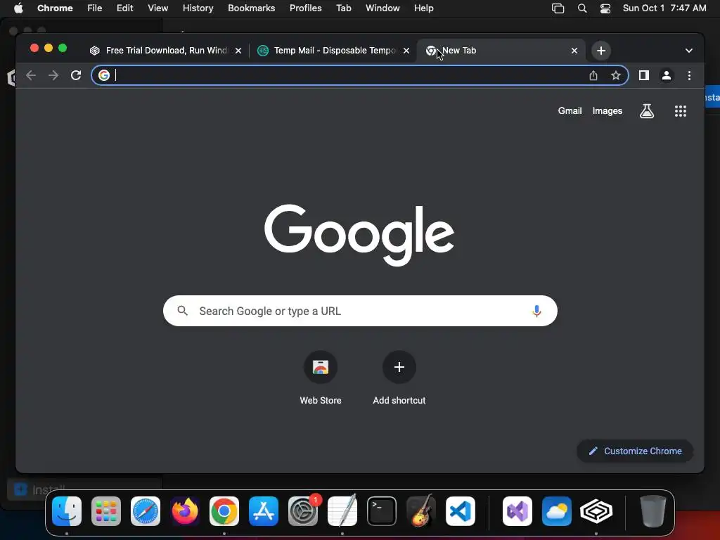
Task: Open the History menu
Action: tap(198, 8)
